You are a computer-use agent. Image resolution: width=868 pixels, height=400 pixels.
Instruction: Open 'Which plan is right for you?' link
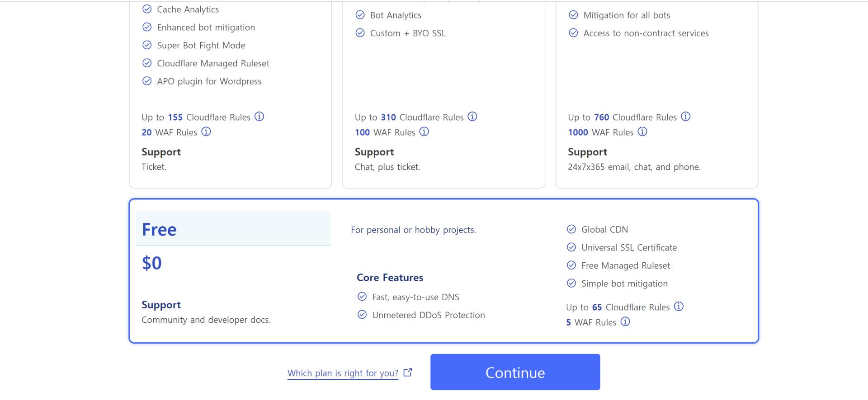click(343, 373)
